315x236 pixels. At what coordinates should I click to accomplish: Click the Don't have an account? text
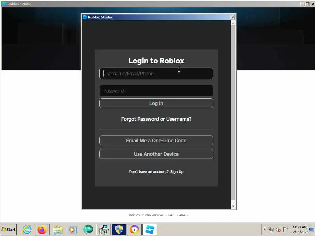pos(149,171)
